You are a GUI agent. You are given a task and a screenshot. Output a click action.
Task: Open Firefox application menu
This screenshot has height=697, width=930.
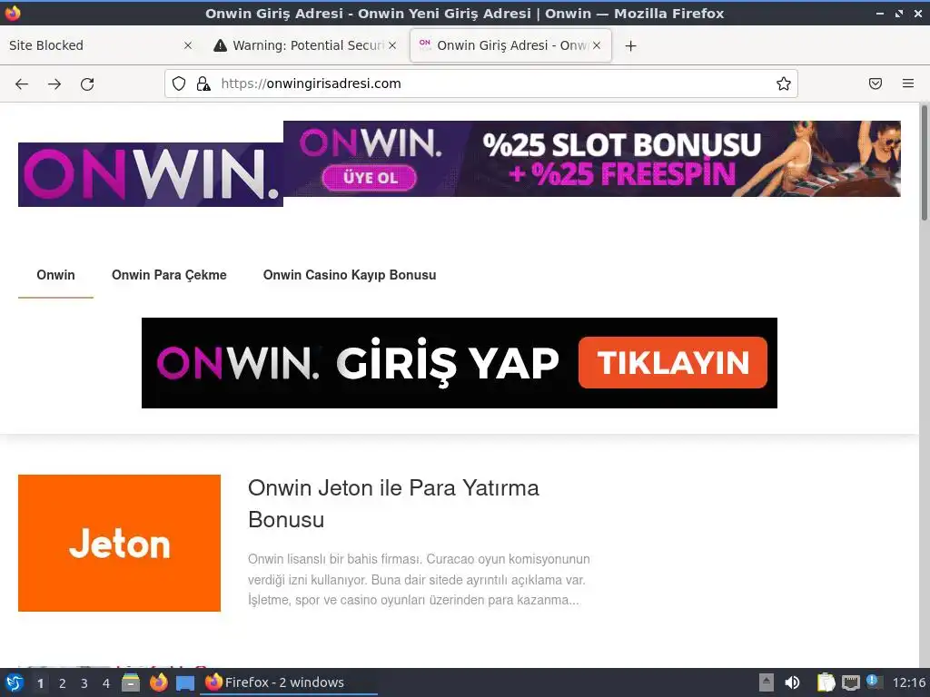tap(908, 83)
